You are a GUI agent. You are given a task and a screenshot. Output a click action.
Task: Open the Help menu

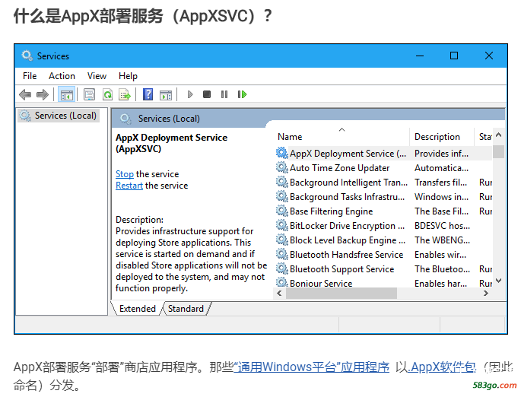(128, 76)
